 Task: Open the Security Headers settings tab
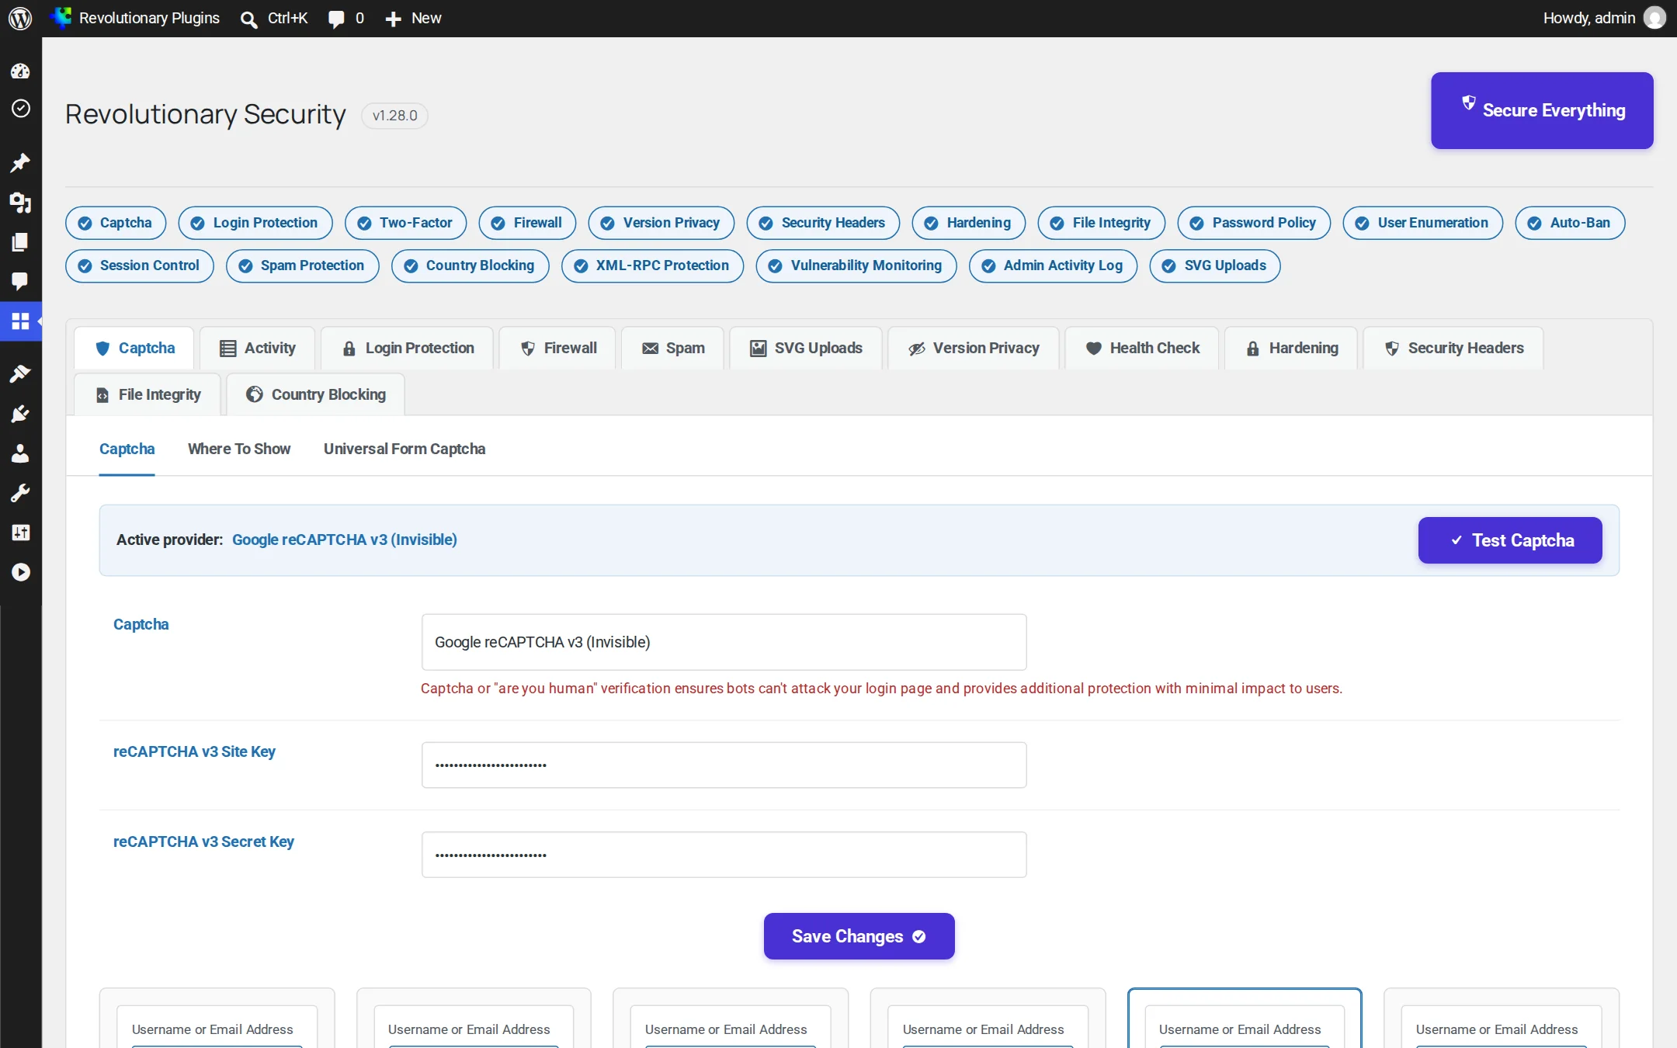click(1453, 349)
